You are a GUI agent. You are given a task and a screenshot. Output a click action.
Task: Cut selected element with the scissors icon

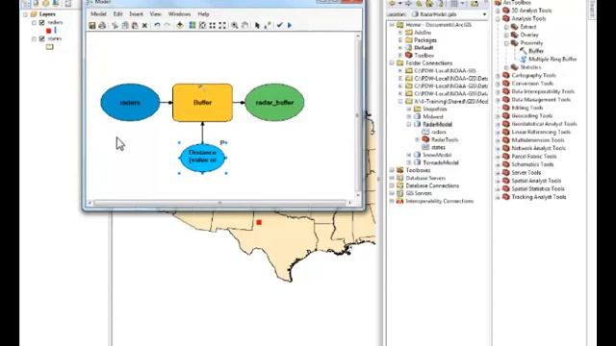point(115,26)
